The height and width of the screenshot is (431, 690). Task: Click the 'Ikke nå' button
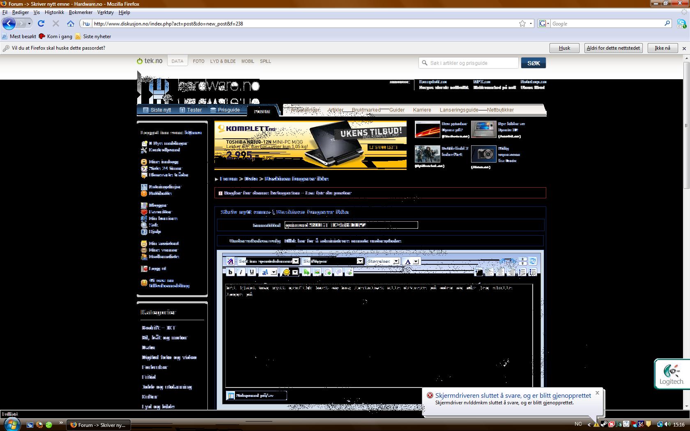coord(662,48)
